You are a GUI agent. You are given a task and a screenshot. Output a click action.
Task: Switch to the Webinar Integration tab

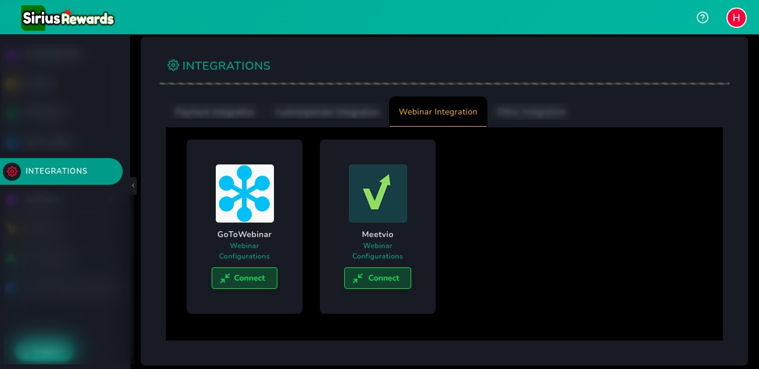[438, 112]
